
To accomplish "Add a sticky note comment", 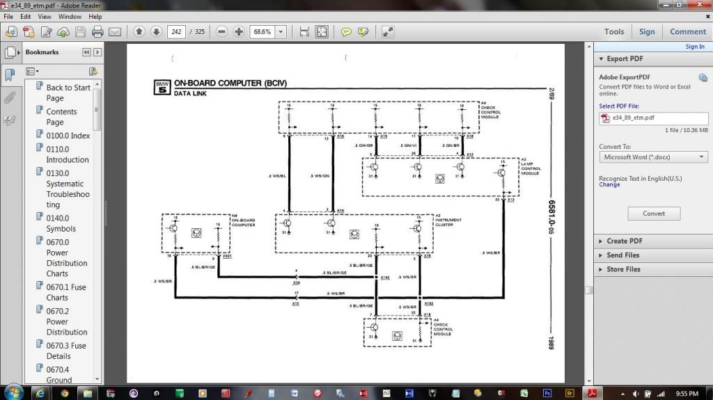I will coord(346,32).
